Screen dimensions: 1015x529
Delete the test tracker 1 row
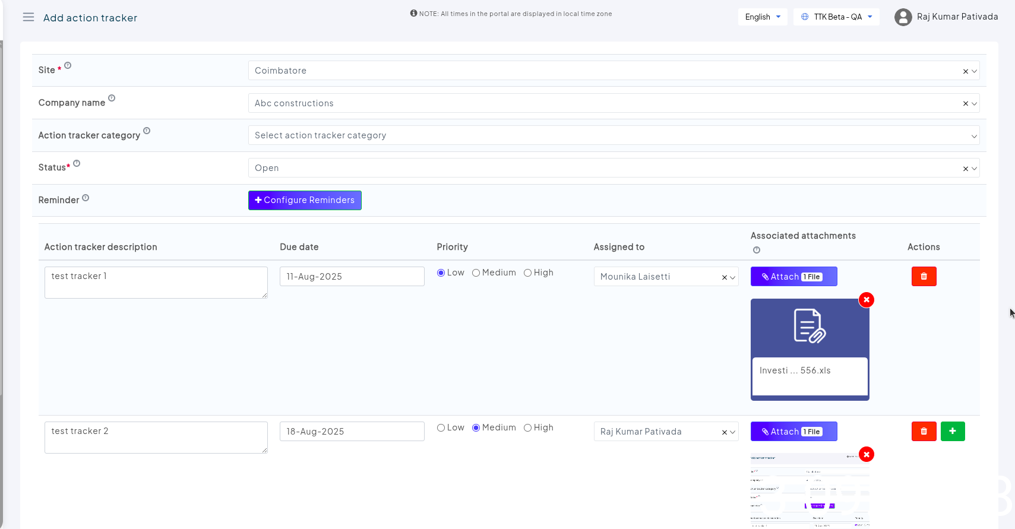924,277
